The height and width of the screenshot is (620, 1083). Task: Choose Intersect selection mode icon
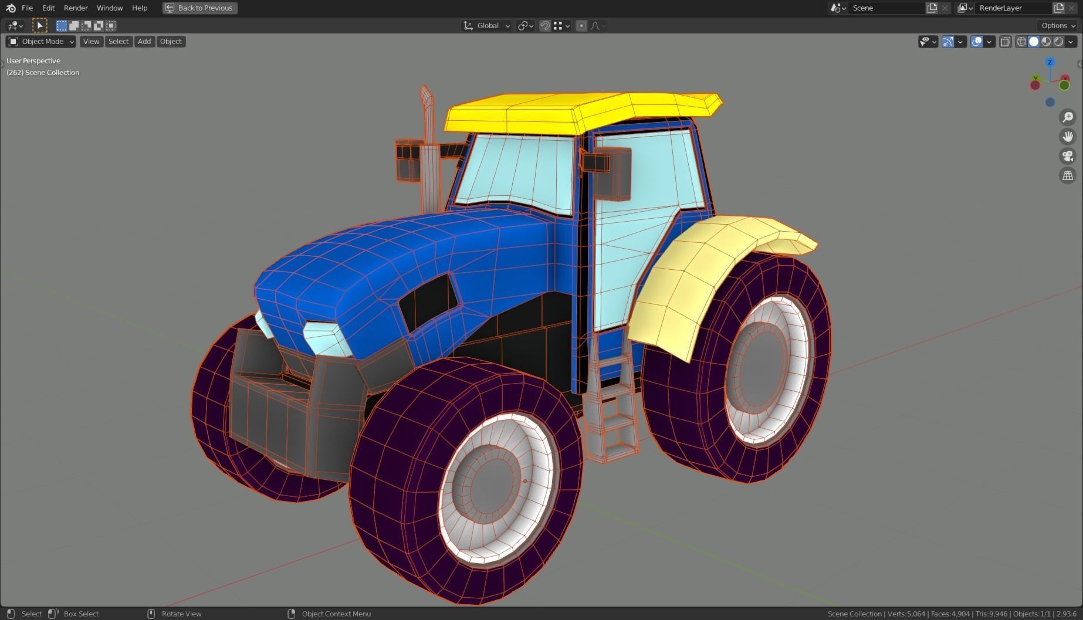pyautogui.click(x=111, y=25)
